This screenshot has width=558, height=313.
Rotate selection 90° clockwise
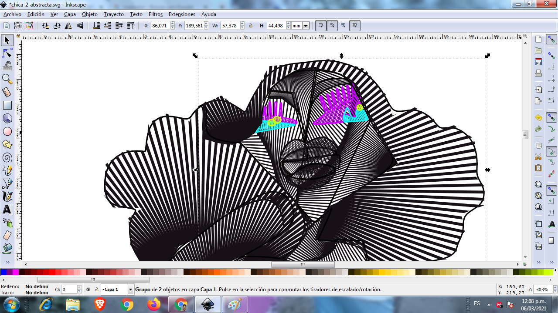point(57,26)
